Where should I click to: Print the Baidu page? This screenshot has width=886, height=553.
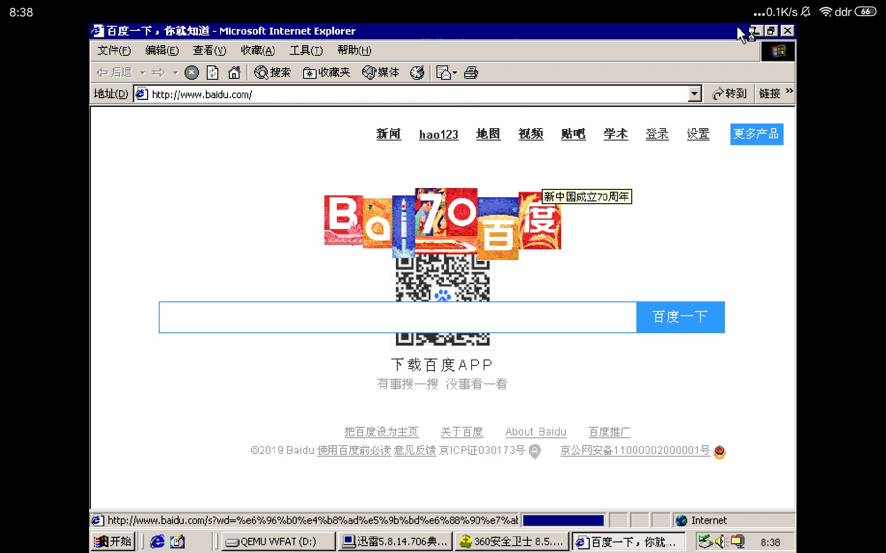(x=470, y=72)
